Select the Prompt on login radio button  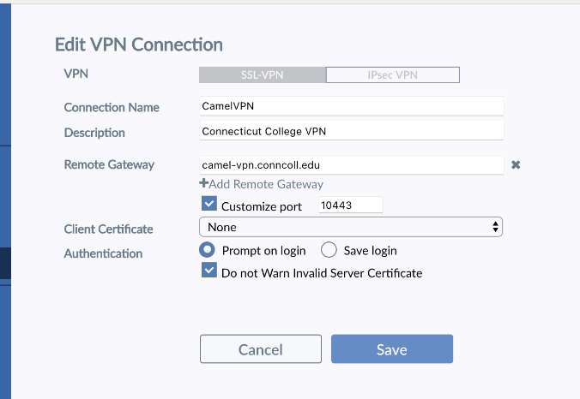coord(208,250)
